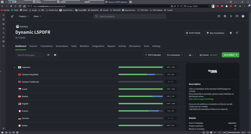Open the notifications bell in header
The image size is (251, 134).
[x=231, y=16]
